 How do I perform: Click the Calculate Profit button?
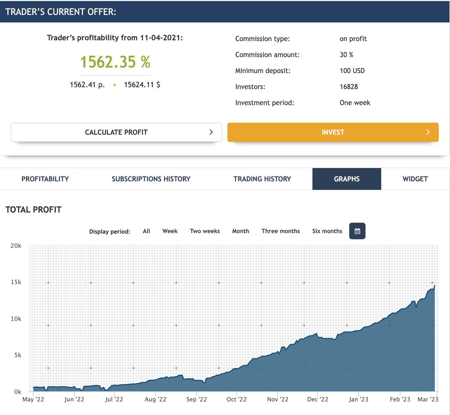coord(116,132)
